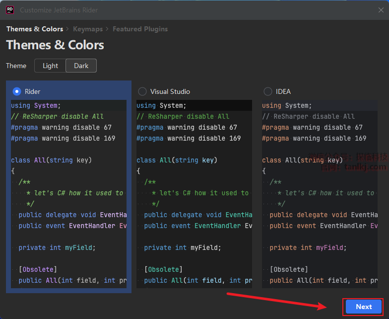Click the large Themes & Colors heading

tap(55, 45)
